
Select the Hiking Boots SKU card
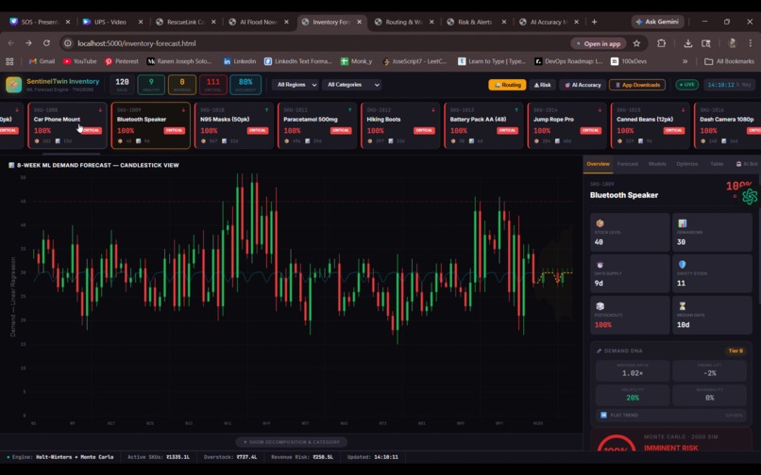(400, 125)
